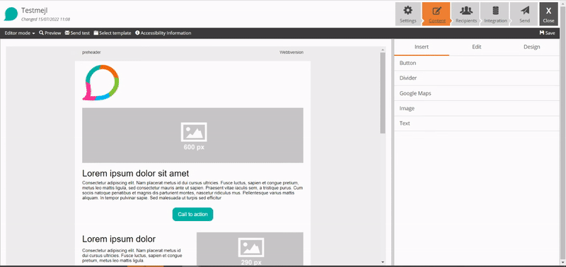Choose Divider from the Insert list
The image size is (566, 267).
pyautogui.click(x=476, y=78)
